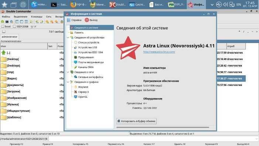Image resolution: width=259 pixels, height=146 pixels.
Task: Select the [Desktop] folder row
Action: (x=32, y=59)
